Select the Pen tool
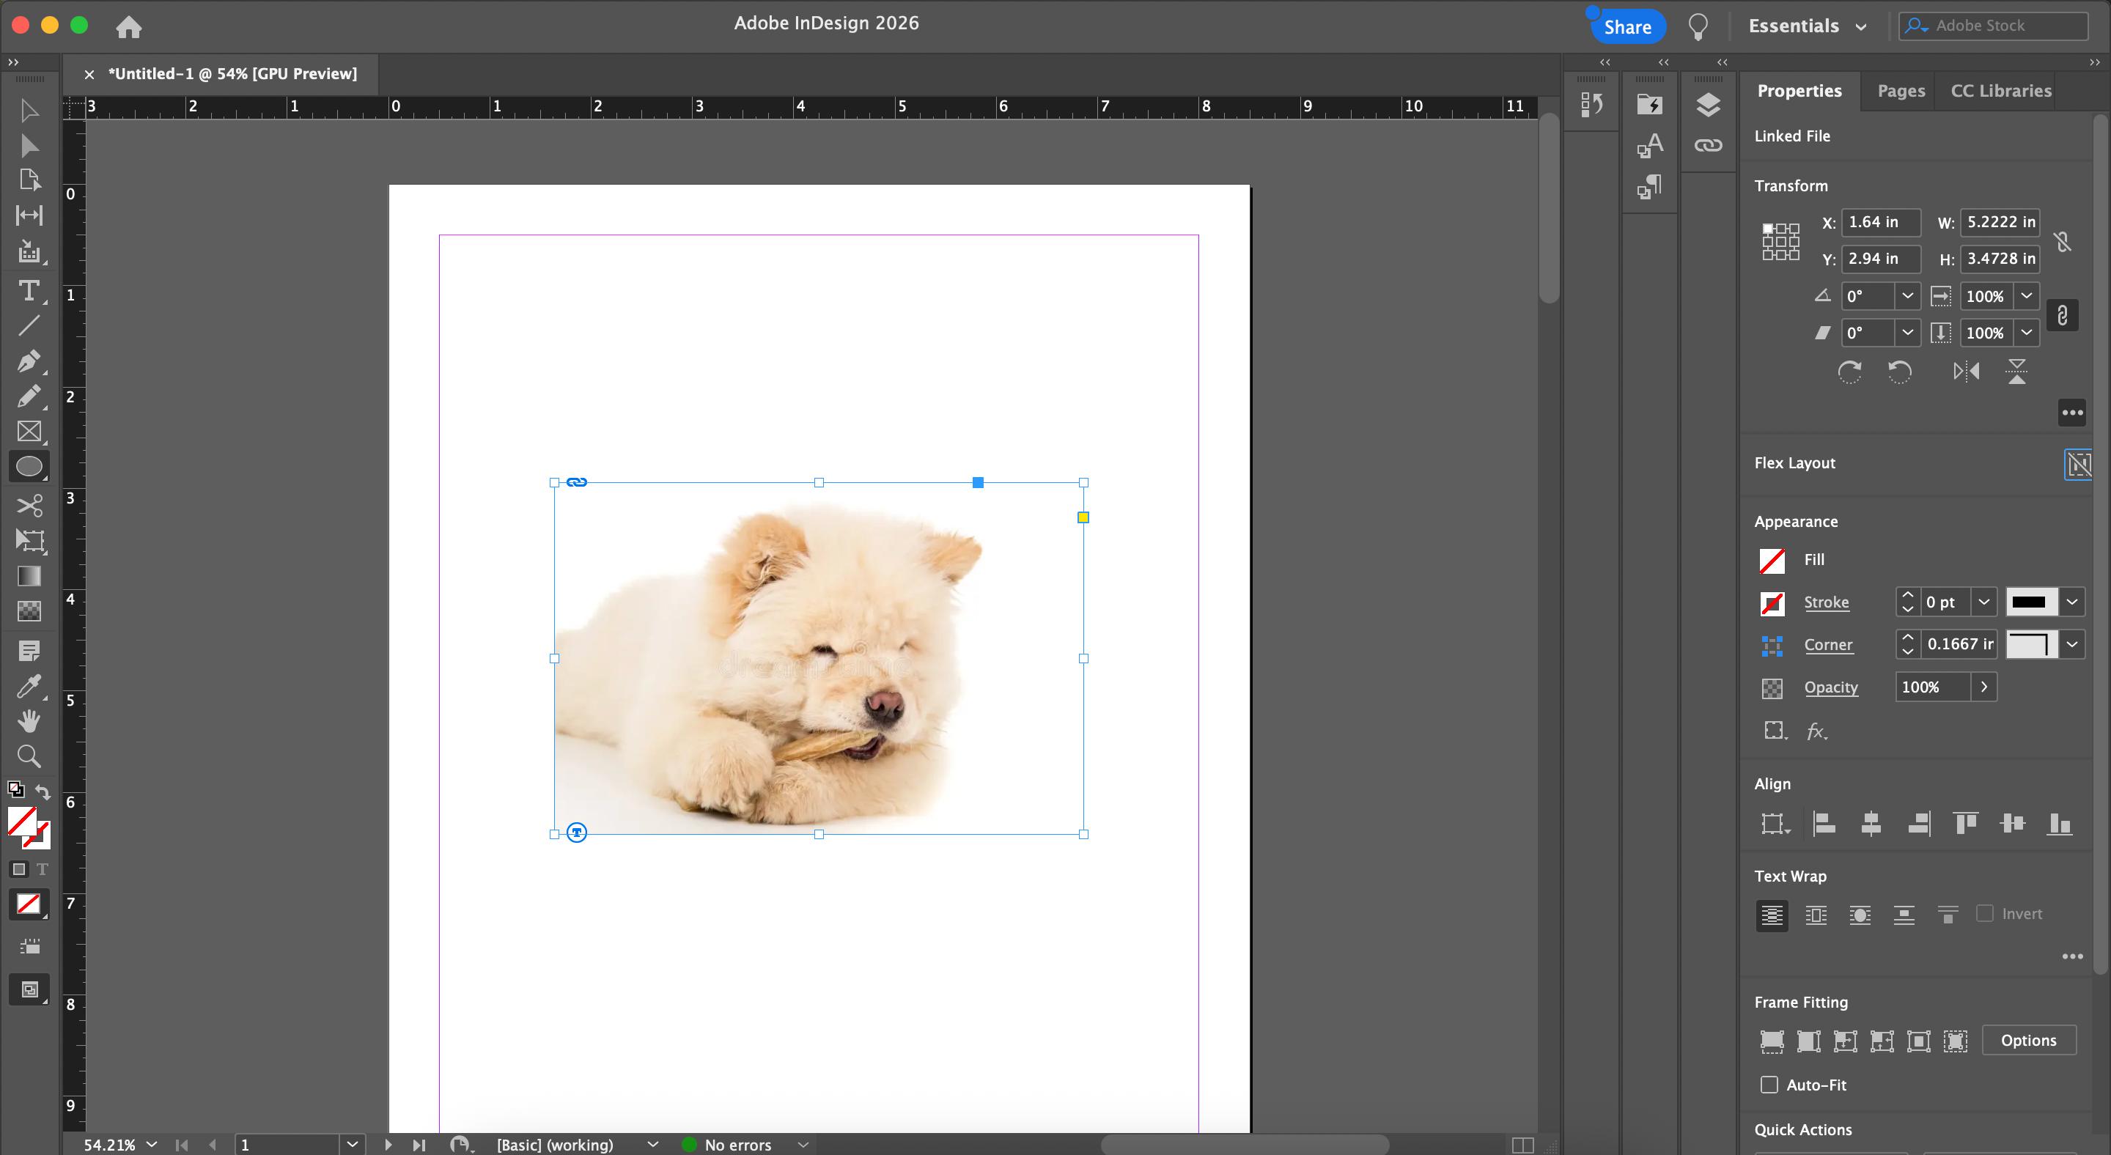The height and width of the screenshot is (1155, 2111). pos(29,361)
